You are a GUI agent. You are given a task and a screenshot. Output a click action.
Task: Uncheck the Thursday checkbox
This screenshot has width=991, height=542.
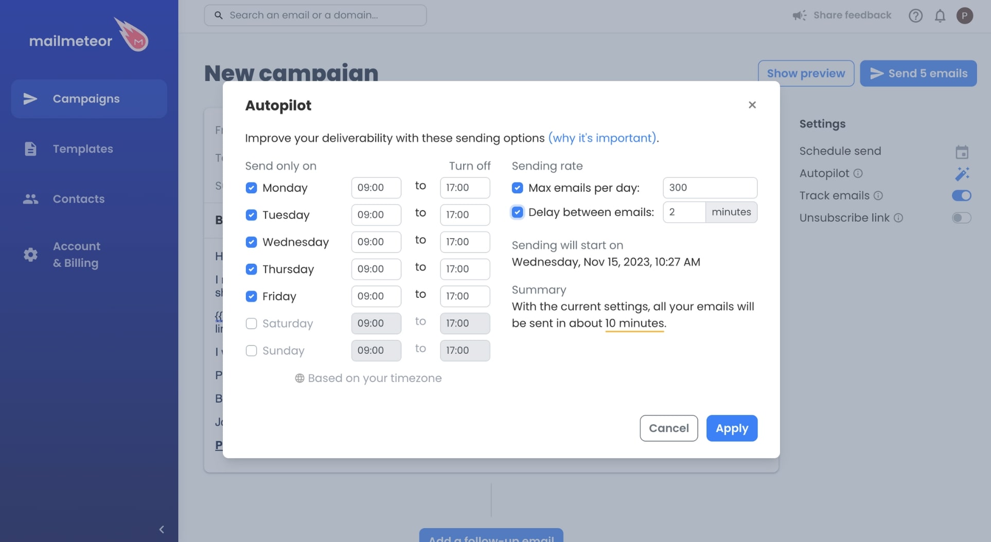click(x=251, y=269)
